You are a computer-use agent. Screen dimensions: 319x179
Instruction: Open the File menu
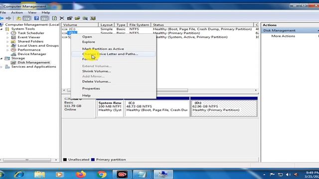point(3,12)
